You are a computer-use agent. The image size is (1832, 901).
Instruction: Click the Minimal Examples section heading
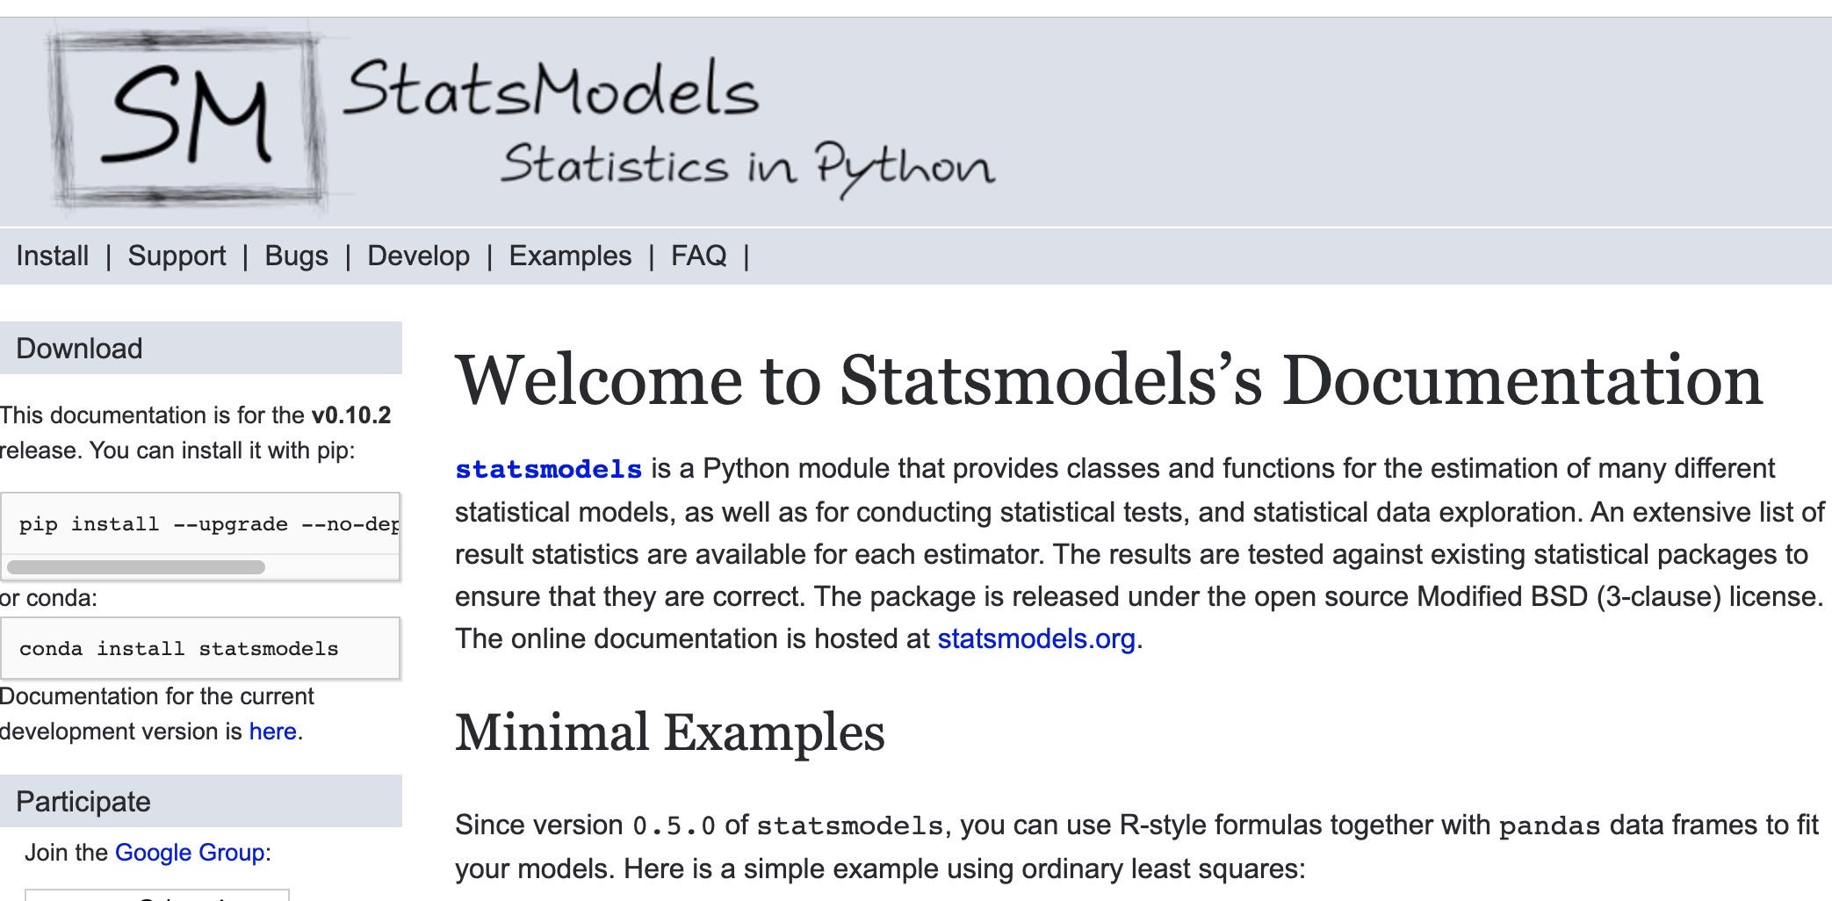[669, 732]
